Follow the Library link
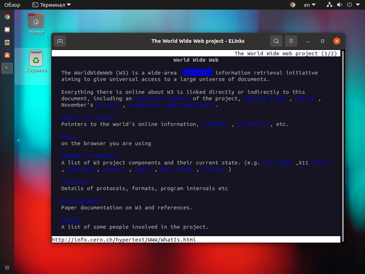The image size is (365, 274). 213,169
